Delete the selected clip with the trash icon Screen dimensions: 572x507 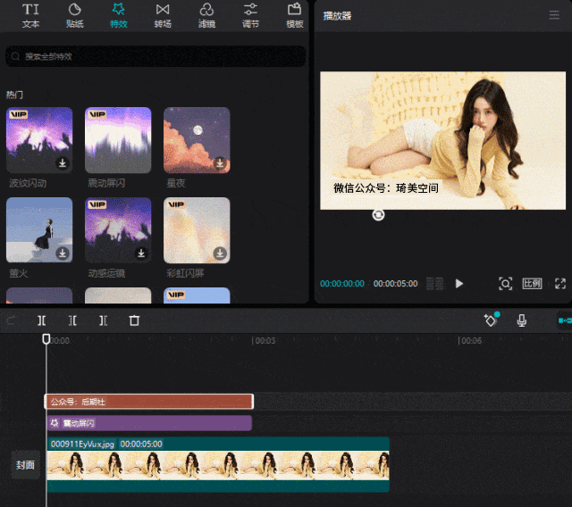pos(134,320)
